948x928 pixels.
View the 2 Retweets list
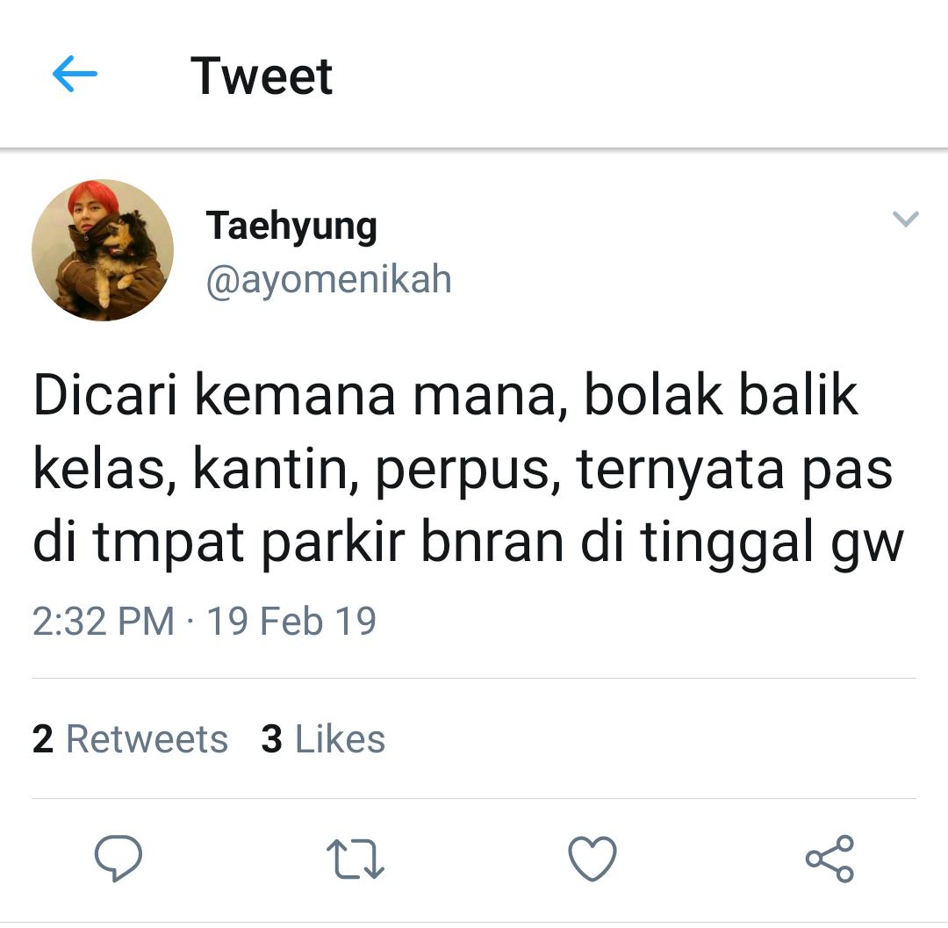(130, 738)
